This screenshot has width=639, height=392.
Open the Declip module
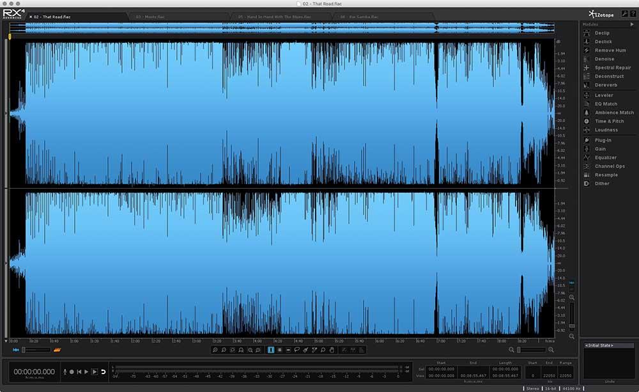601,33
